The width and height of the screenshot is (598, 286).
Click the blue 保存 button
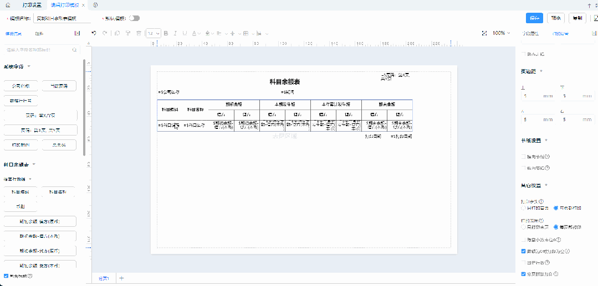[x=534, y=18]
